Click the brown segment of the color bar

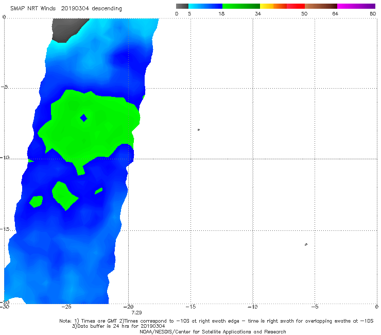[x=321, y=6]
